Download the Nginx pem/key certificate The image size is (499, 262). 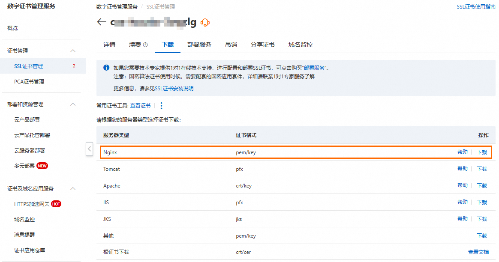pyautogui.click(x=482, y=152)
